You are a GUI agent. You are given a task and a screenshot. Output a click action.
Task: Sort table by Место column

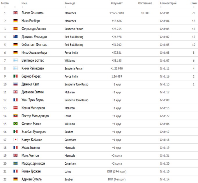5,3
